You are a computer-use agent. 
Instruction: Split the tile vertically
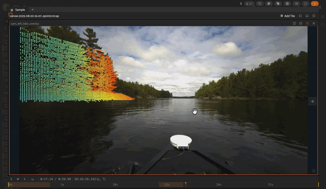tap(294, 23)
